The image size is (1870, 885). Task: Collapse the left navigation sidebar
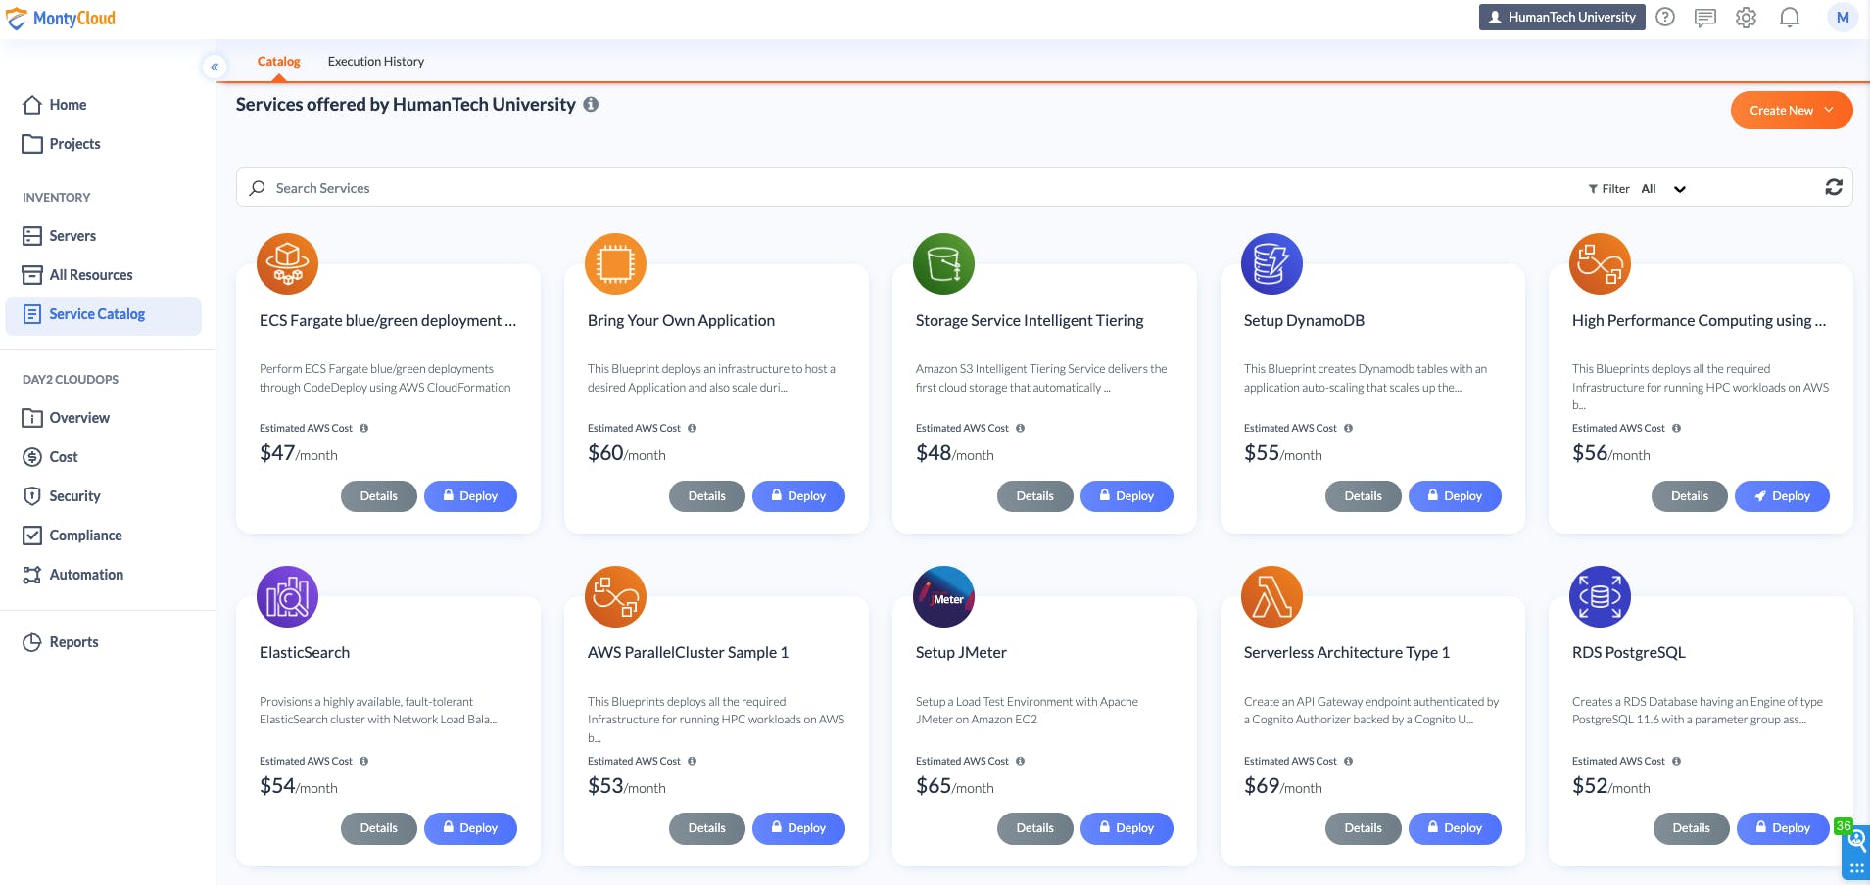coord(215,67)
